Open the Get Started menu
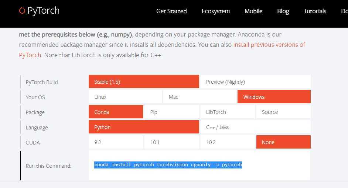Image resolution: width=348 pixels, height=188 pixels. coord(171,11)
